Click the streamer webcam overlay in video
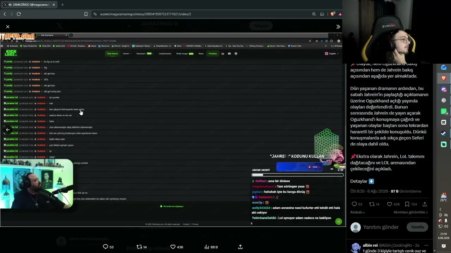Viewport: 451px width, 253px height. click(x=37, y=183)
